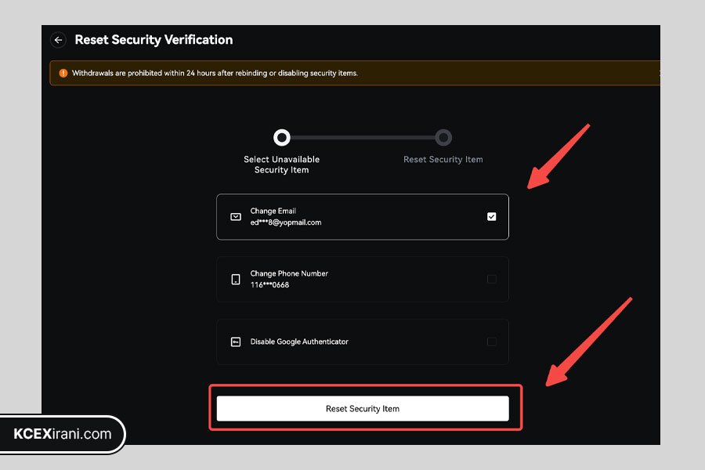Click the masked email ed***8@yopmail.com
The height and width of the screenshot is (470, 705).
286,222
